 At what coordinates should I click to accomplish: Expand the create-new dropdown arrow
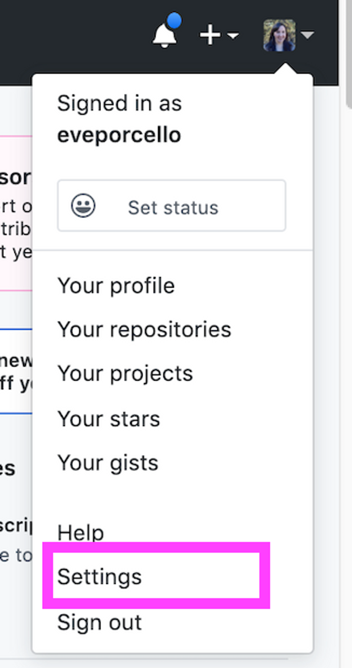[233, 35]
